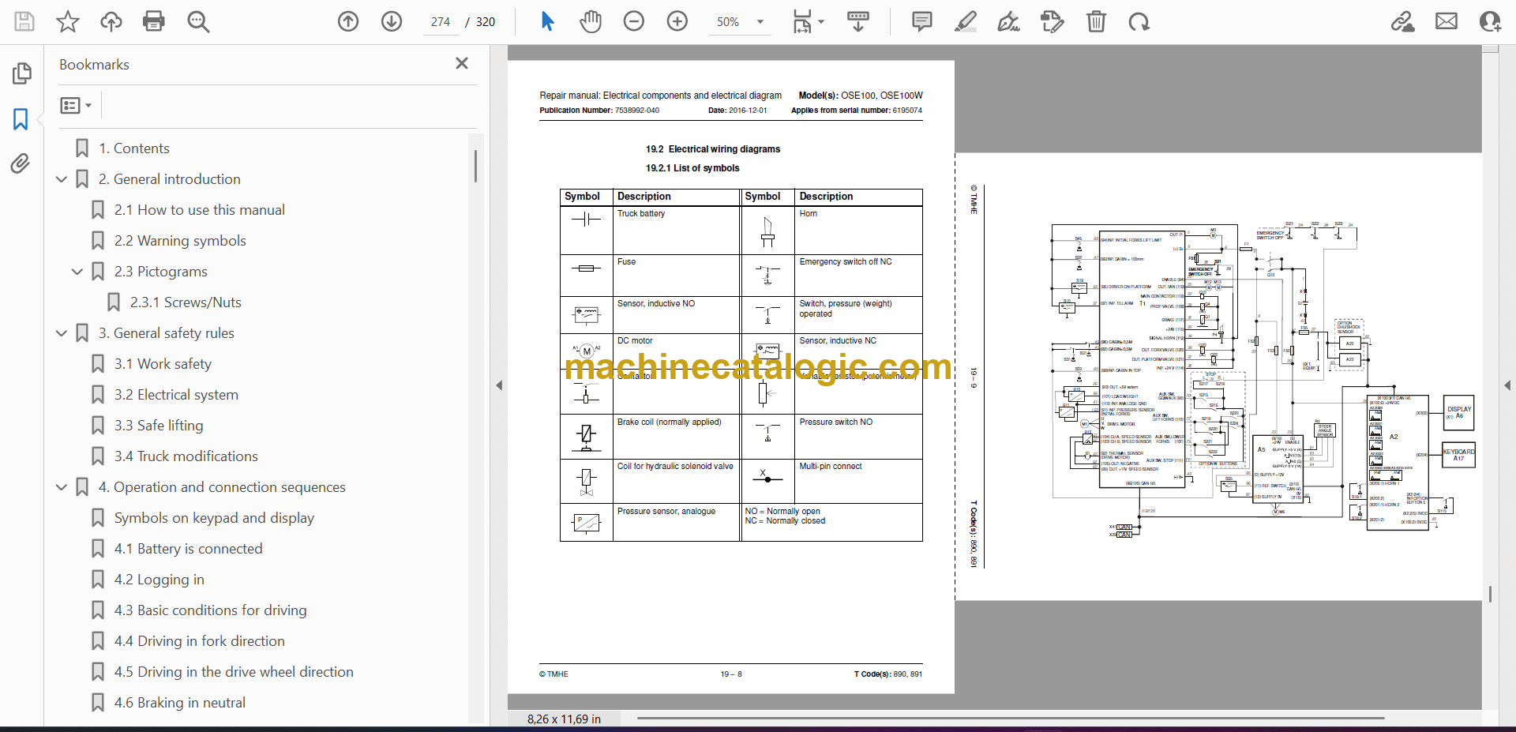1516x732 pixels.
Task: Select the highlight text pen tool
Action: pyautogui.click(x=965, y=21)
